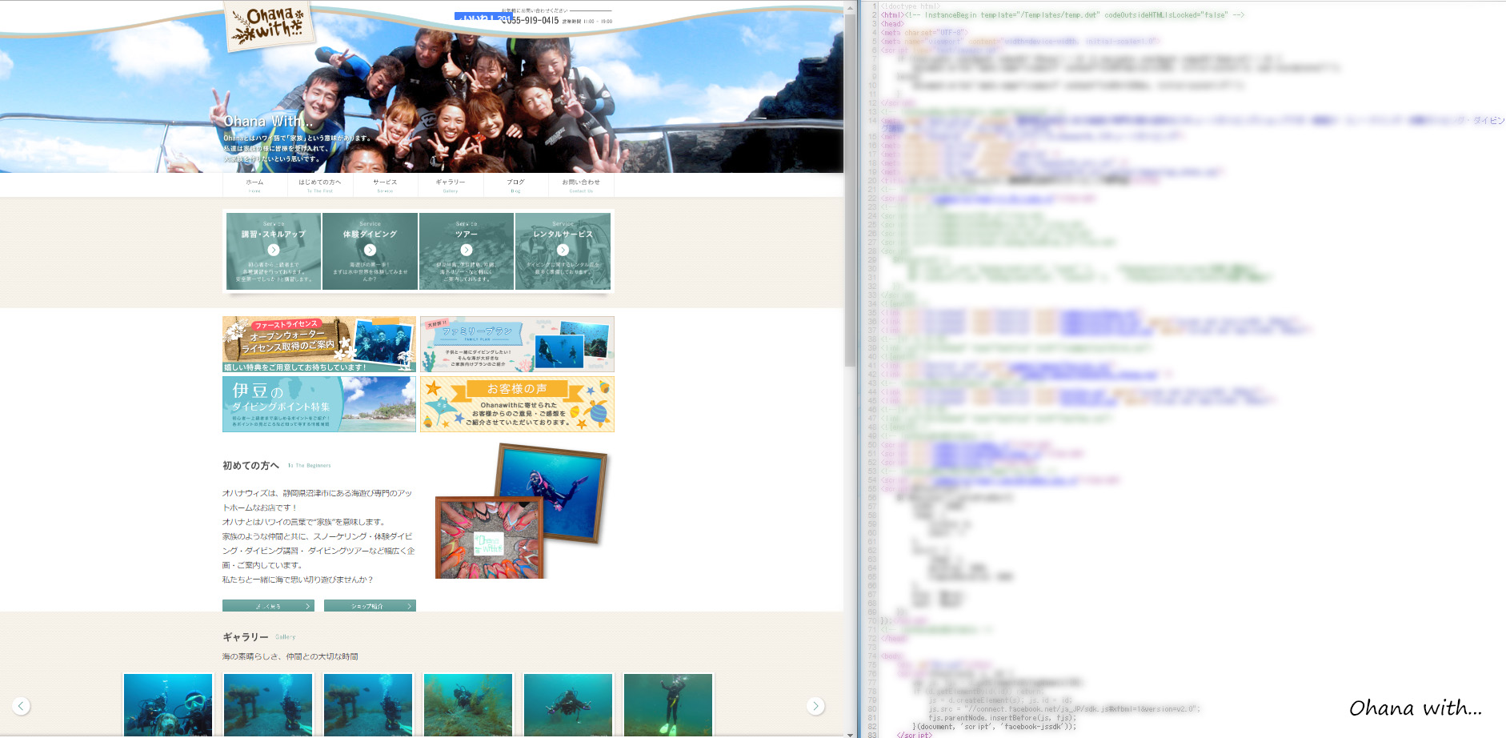Open first gallery photo with divers and dog
The height and width of the screenshot is (738, 1506).
(168, 704)
